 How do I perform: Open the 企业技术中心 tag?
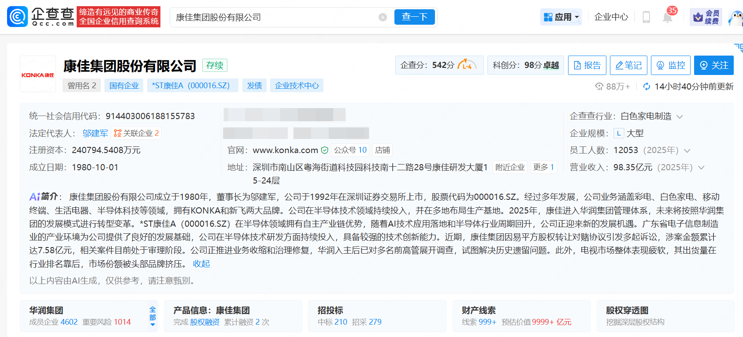click(x=297, y=86)
